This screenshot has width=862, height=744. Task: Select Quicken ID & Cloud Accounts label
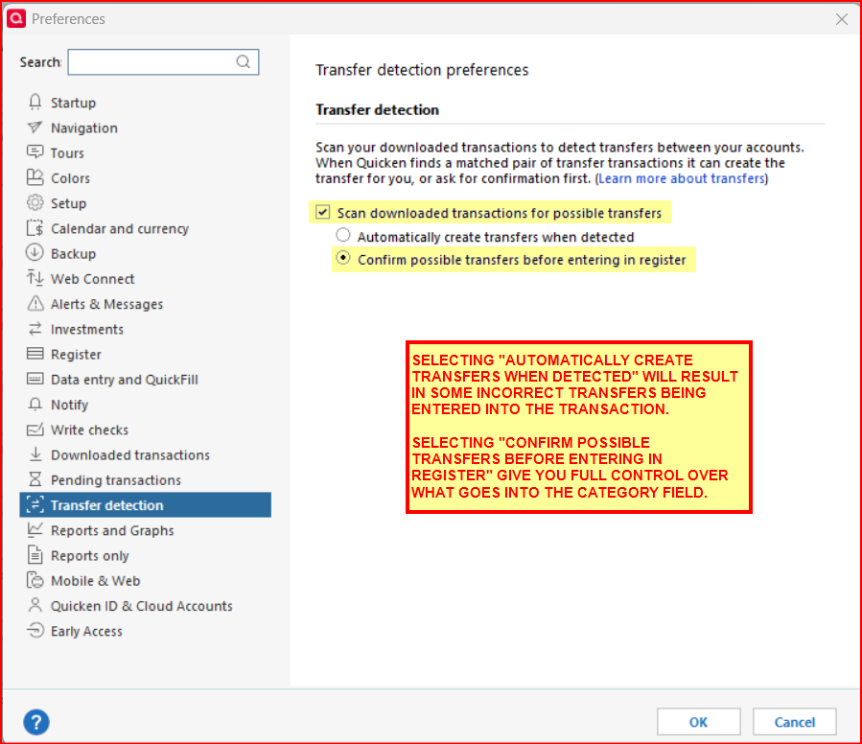click(x=141, y=606)
